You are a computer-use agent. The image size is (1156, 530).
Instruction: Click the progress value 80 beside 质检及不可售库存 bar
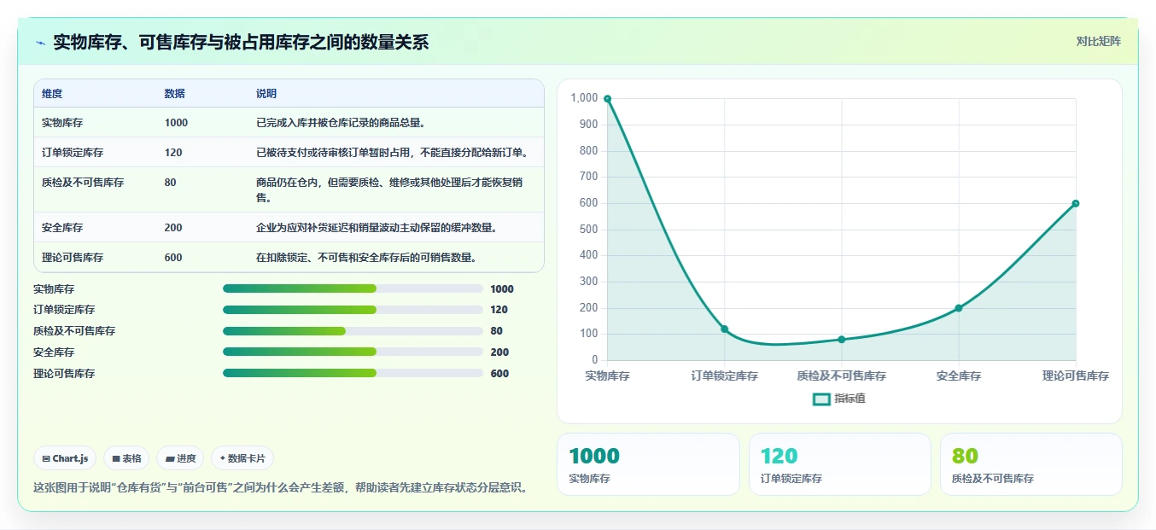[x=497, y=331]
